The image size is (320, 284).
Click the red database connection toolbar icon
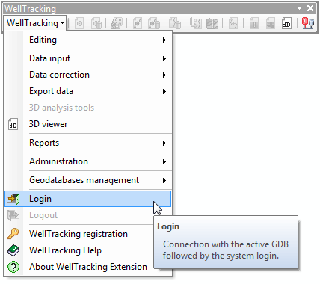coord(307,23)
